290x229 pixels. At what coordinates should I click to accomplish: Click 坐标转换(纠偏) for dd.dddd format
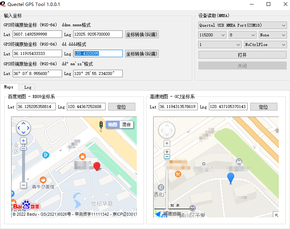click(x=142, y=54)
